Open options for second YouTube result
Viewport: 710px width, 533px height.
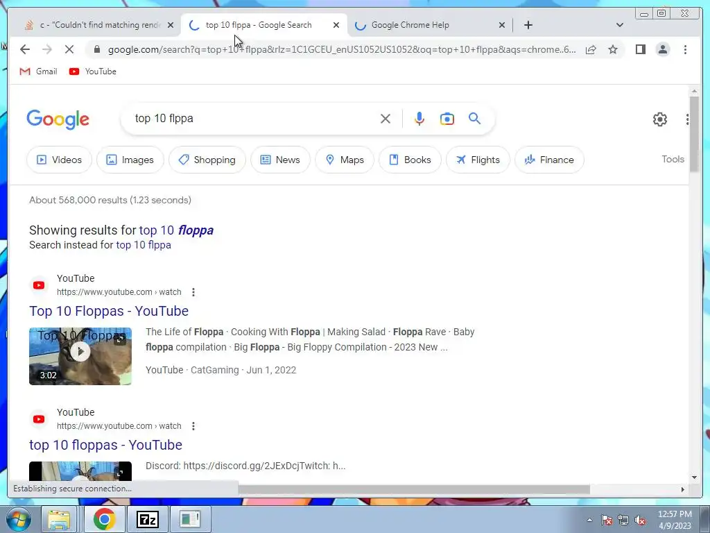[193, 427]
